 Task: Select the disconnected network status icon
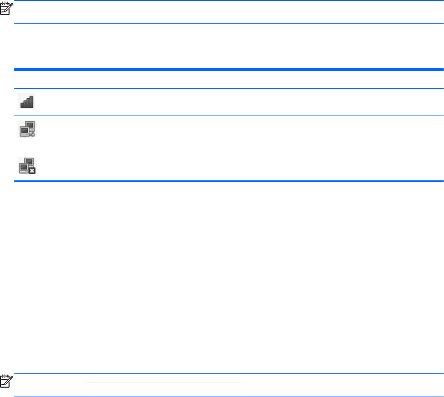[27, 166]
